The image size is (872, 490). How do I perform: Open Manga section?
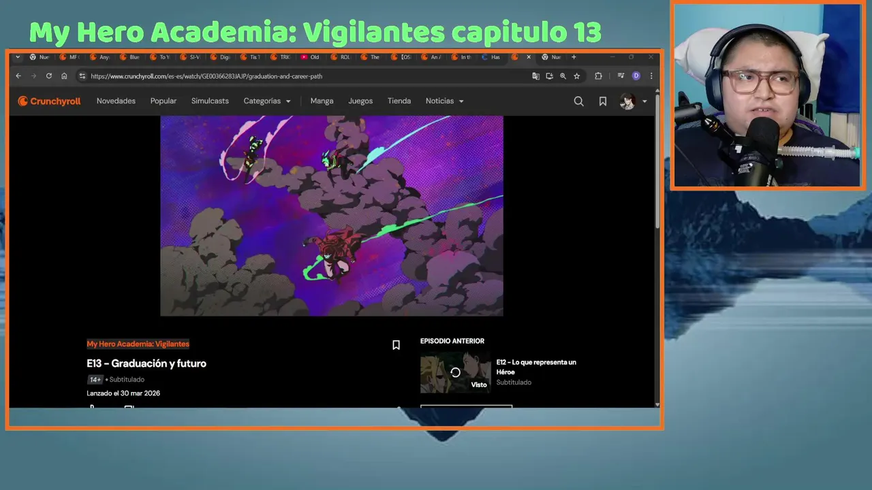point(322,101)
